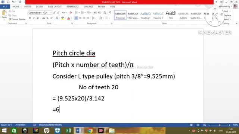
Task: Open the font name dropdown
Action: click(43, 13)
